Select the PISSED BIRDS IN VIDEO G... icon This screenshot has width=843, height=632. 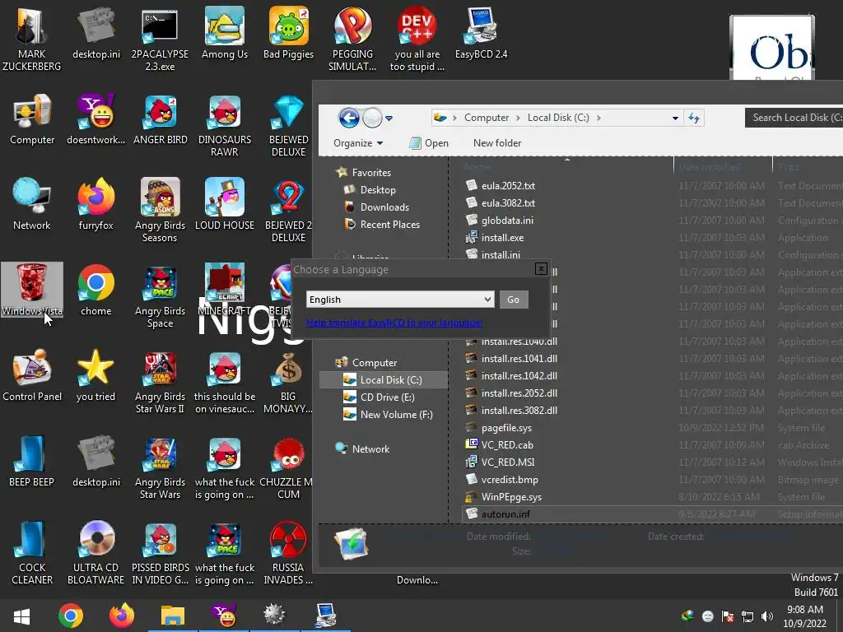click(161, 552)
